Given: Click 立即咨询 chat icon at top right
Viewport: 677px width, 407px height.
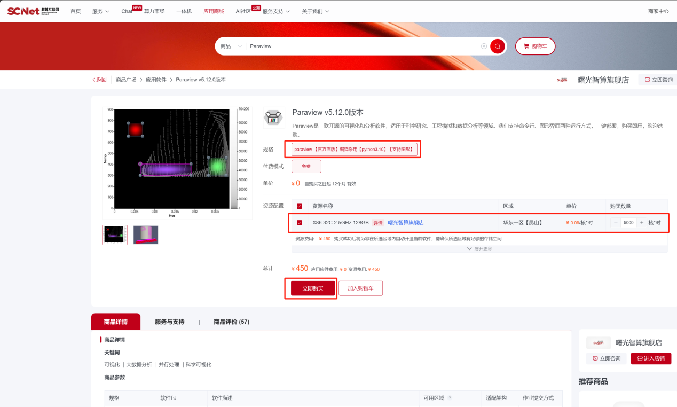Looking at the screenshot, I should click(x=648, y=80).
